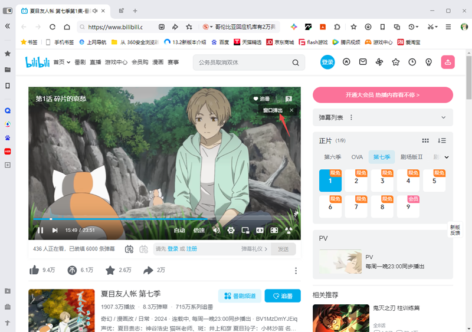Click 开通大会员 membership banner
472x332 pixels.
coord(382,95)
